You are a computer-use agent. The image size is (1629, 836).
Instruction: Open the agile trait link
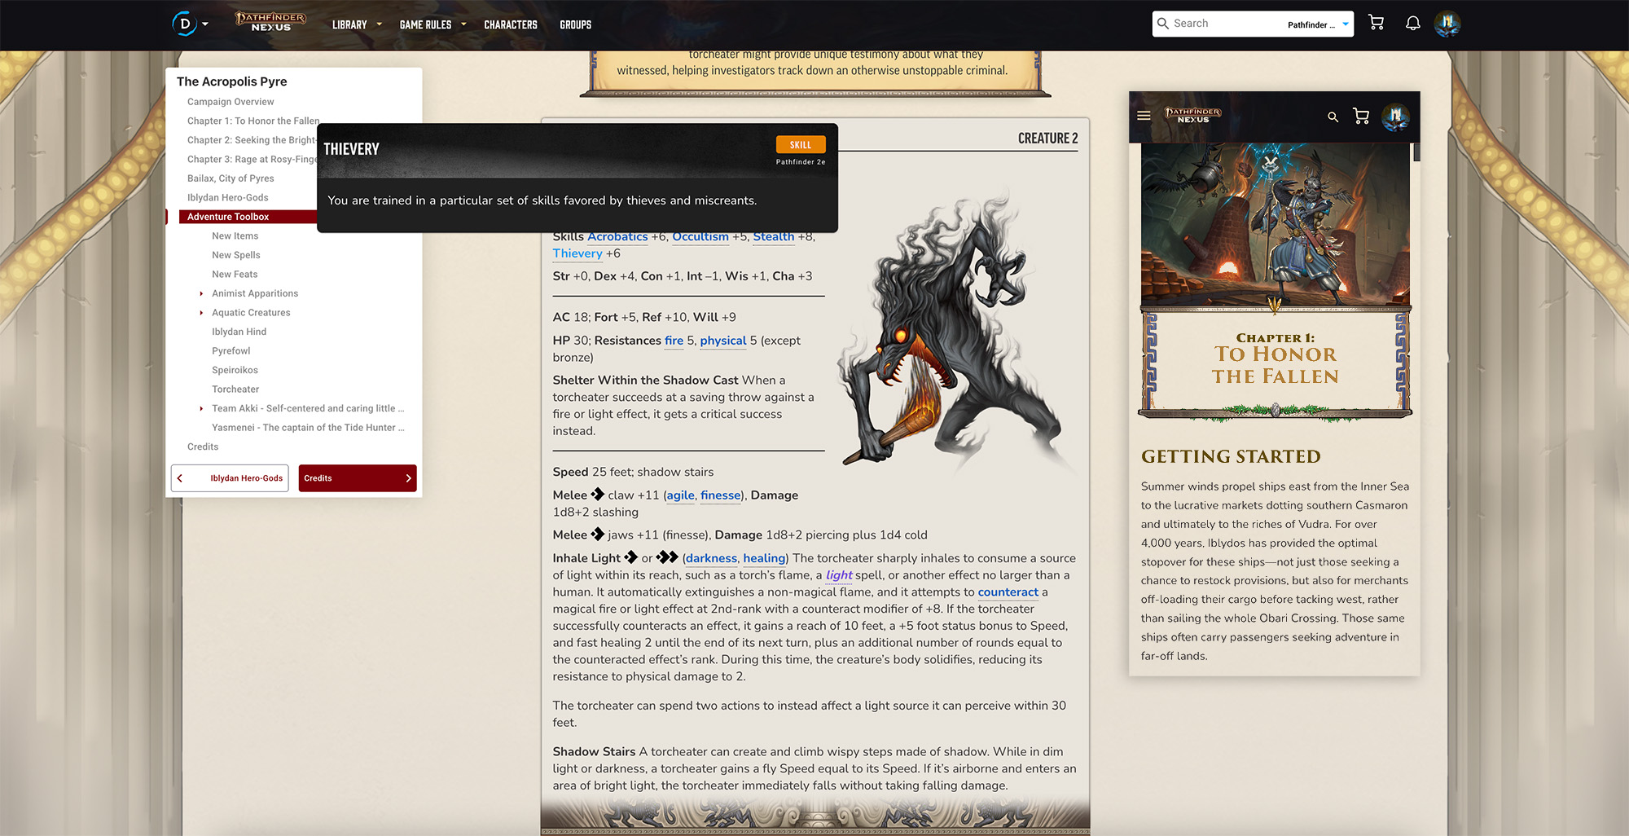point(681,495)
